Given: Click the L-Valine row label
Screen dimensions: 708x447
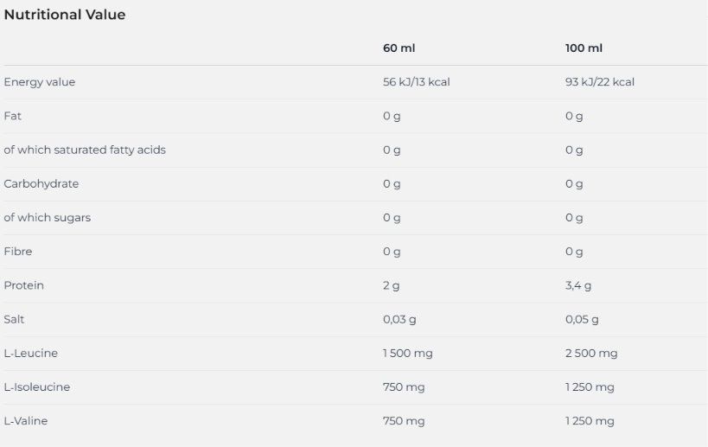Looking at the screenshot, I should click(26, 421).
